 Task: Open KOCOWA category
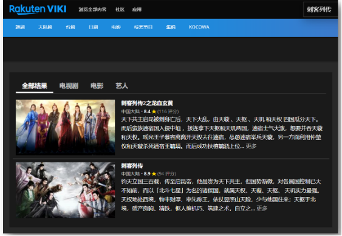point(199,27)
